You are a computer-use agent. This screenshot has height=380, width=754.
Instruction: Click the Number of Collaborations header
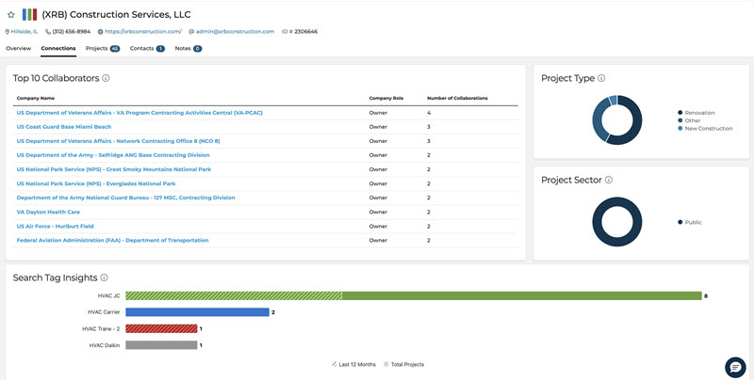click(x=457, y=99)
